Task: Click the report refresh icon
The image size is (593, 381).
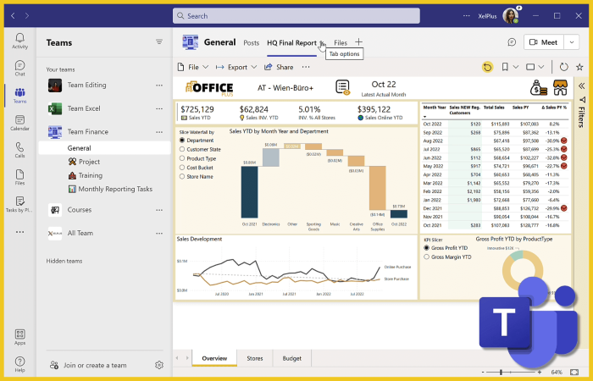Action: click(x=564, y=67)
